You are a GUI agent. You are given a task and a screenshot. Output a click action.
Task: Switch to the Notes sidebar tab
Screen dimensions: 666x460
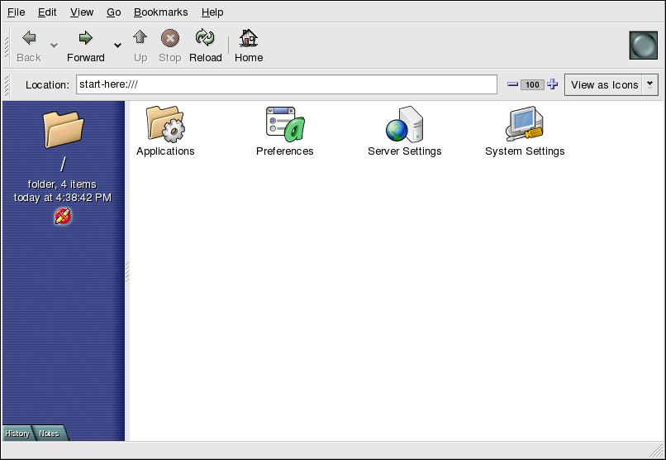click(x=49, y=434)
